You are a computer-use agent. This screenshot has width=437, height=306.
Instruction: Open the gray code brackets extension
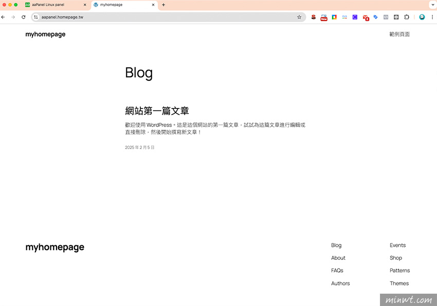[x=386, y=17]
